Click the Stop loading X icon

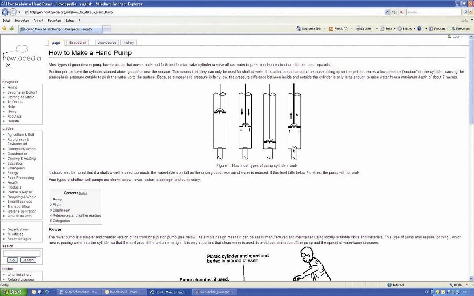[401, 12]
